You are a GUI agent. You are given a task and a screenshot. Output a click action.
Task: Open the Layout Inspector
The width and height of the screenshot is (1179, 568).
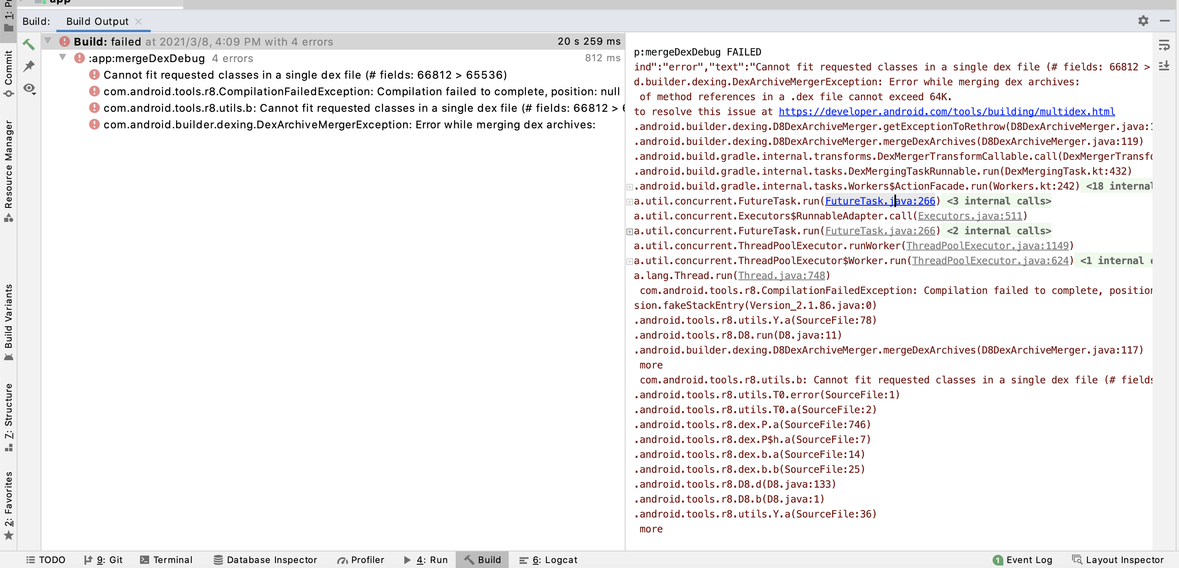[x=1118, y=560]
